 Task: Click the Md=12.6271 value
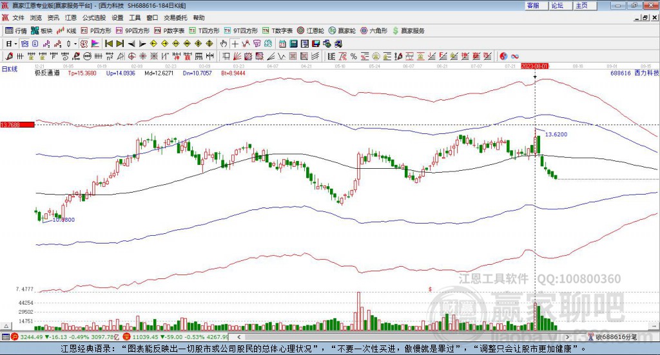coord(159,73)
